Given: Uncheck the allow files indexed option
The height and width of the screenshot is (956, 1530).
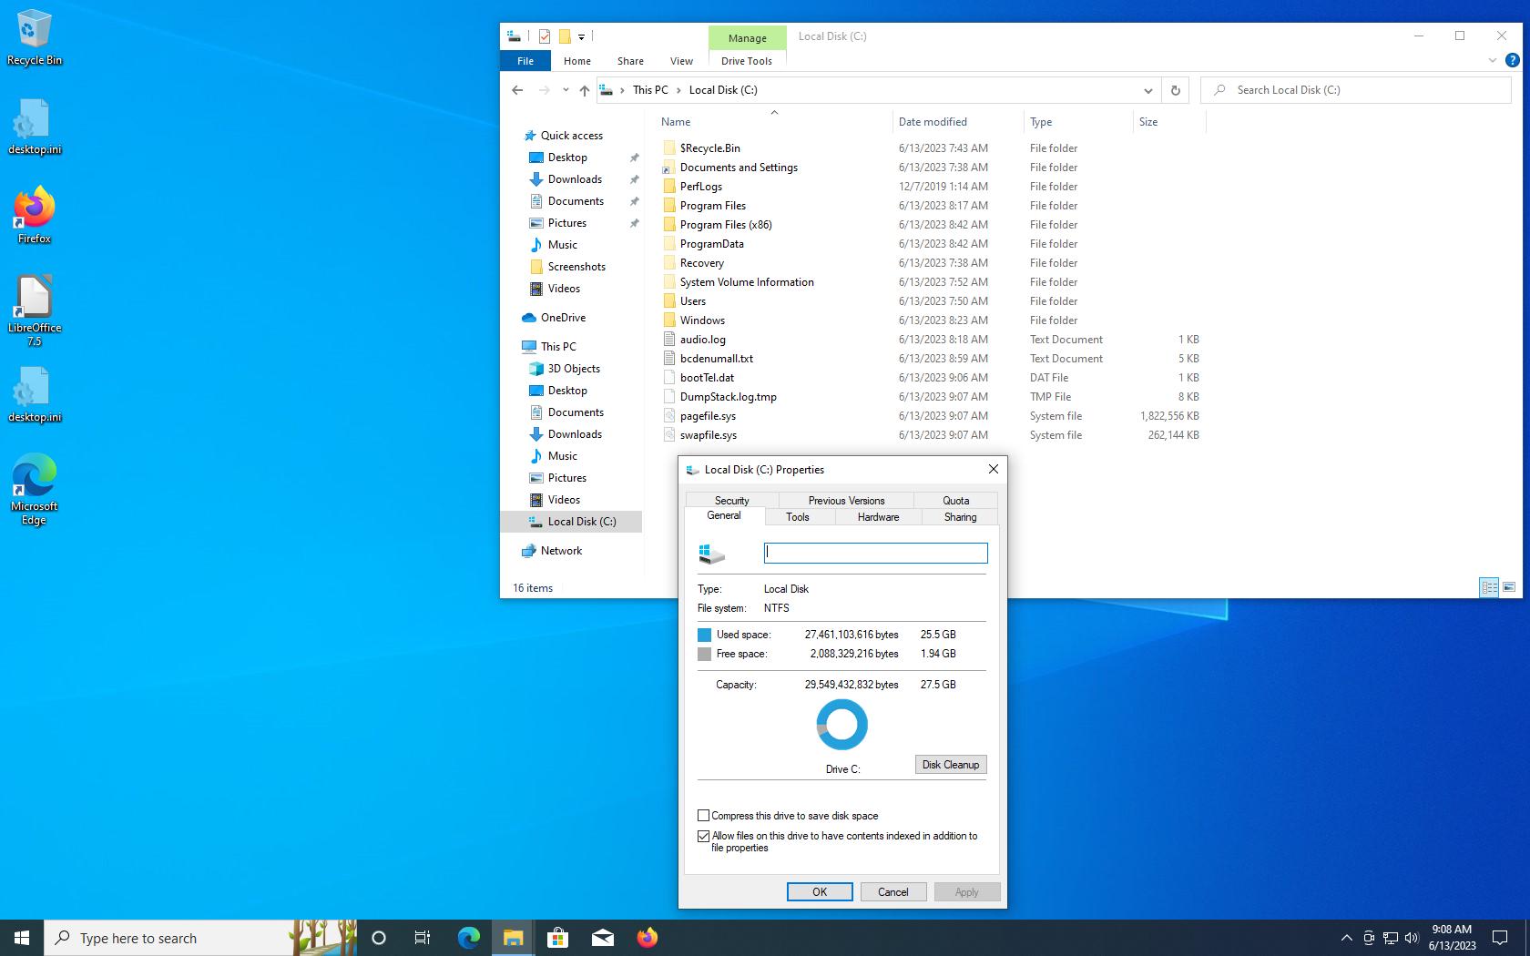Looking at the screenshot, I should click(703, 836).
